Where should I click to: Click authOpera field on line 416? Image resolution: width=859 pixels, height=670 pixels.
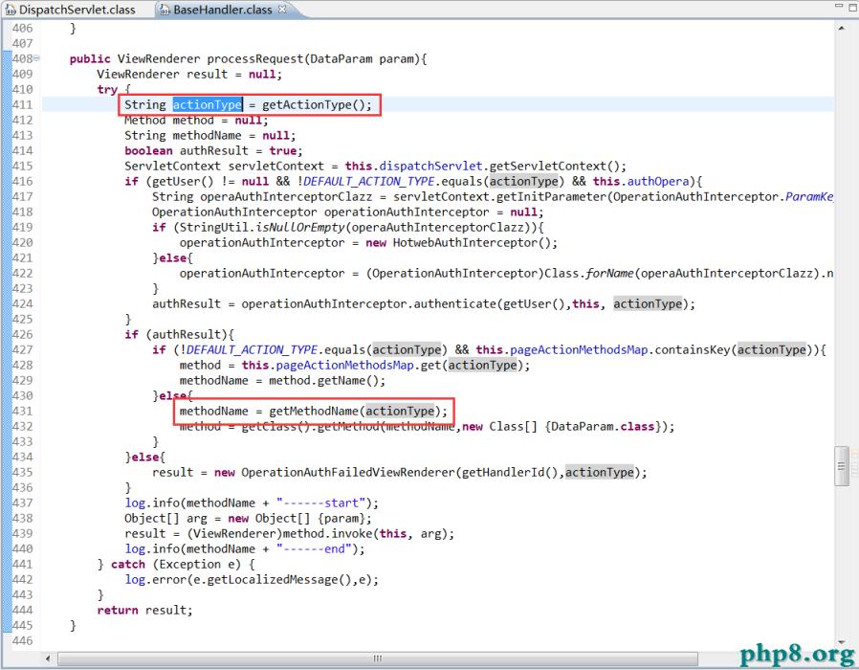(658, 182)
